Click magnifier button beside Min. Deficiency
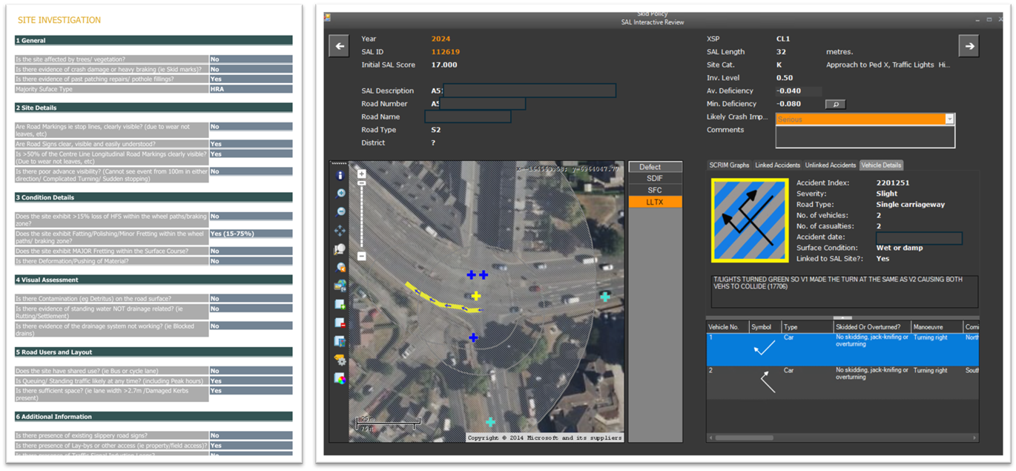Screen dimensions: 1016x471 click(835, 105)
